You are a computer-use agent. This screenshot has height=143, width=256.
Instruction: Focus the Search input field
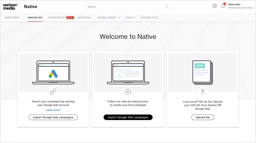tap(128, 7)
